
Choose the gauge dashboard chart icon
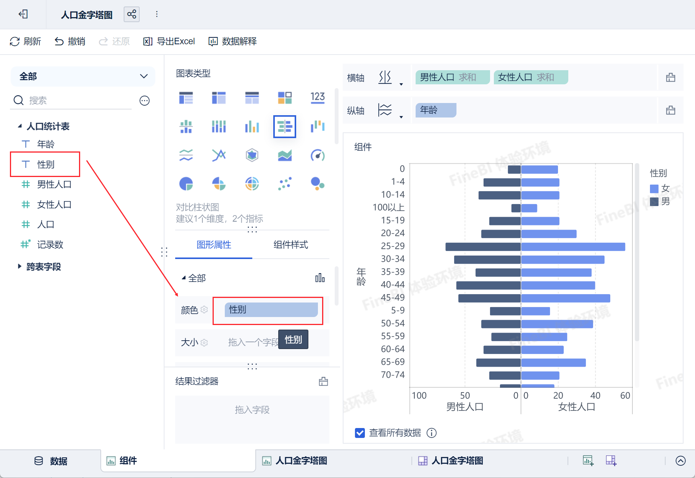tap(318, 155)
